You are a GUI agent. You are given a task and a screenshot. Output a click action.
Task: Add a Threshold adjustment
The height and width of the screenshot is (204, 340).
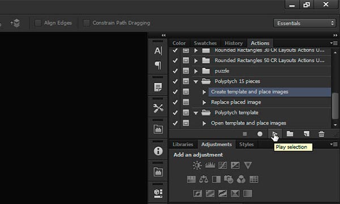(x=223, y=193)
